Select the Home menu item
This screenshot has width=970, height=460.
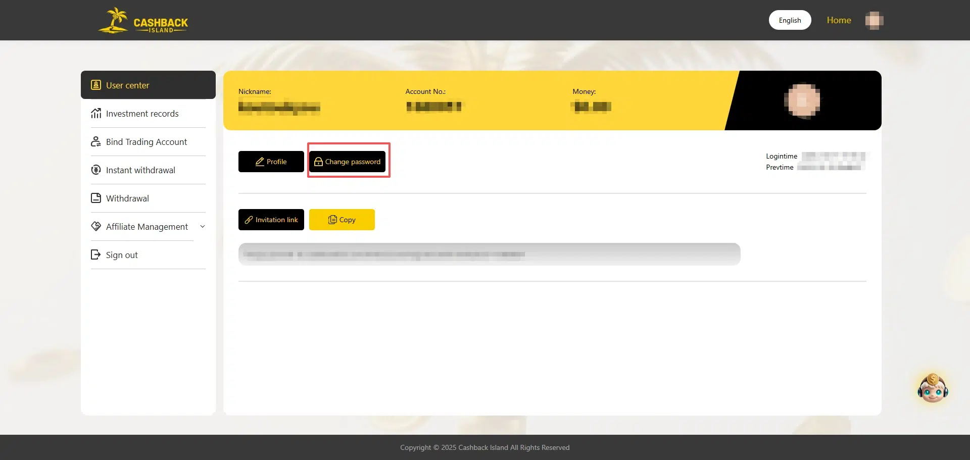pos(839,20)
